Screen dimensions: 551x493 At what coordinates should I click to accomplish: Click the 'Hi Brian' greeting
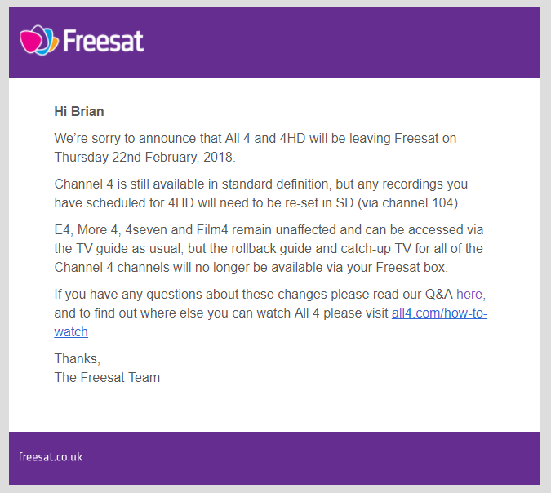click(79, 111)
